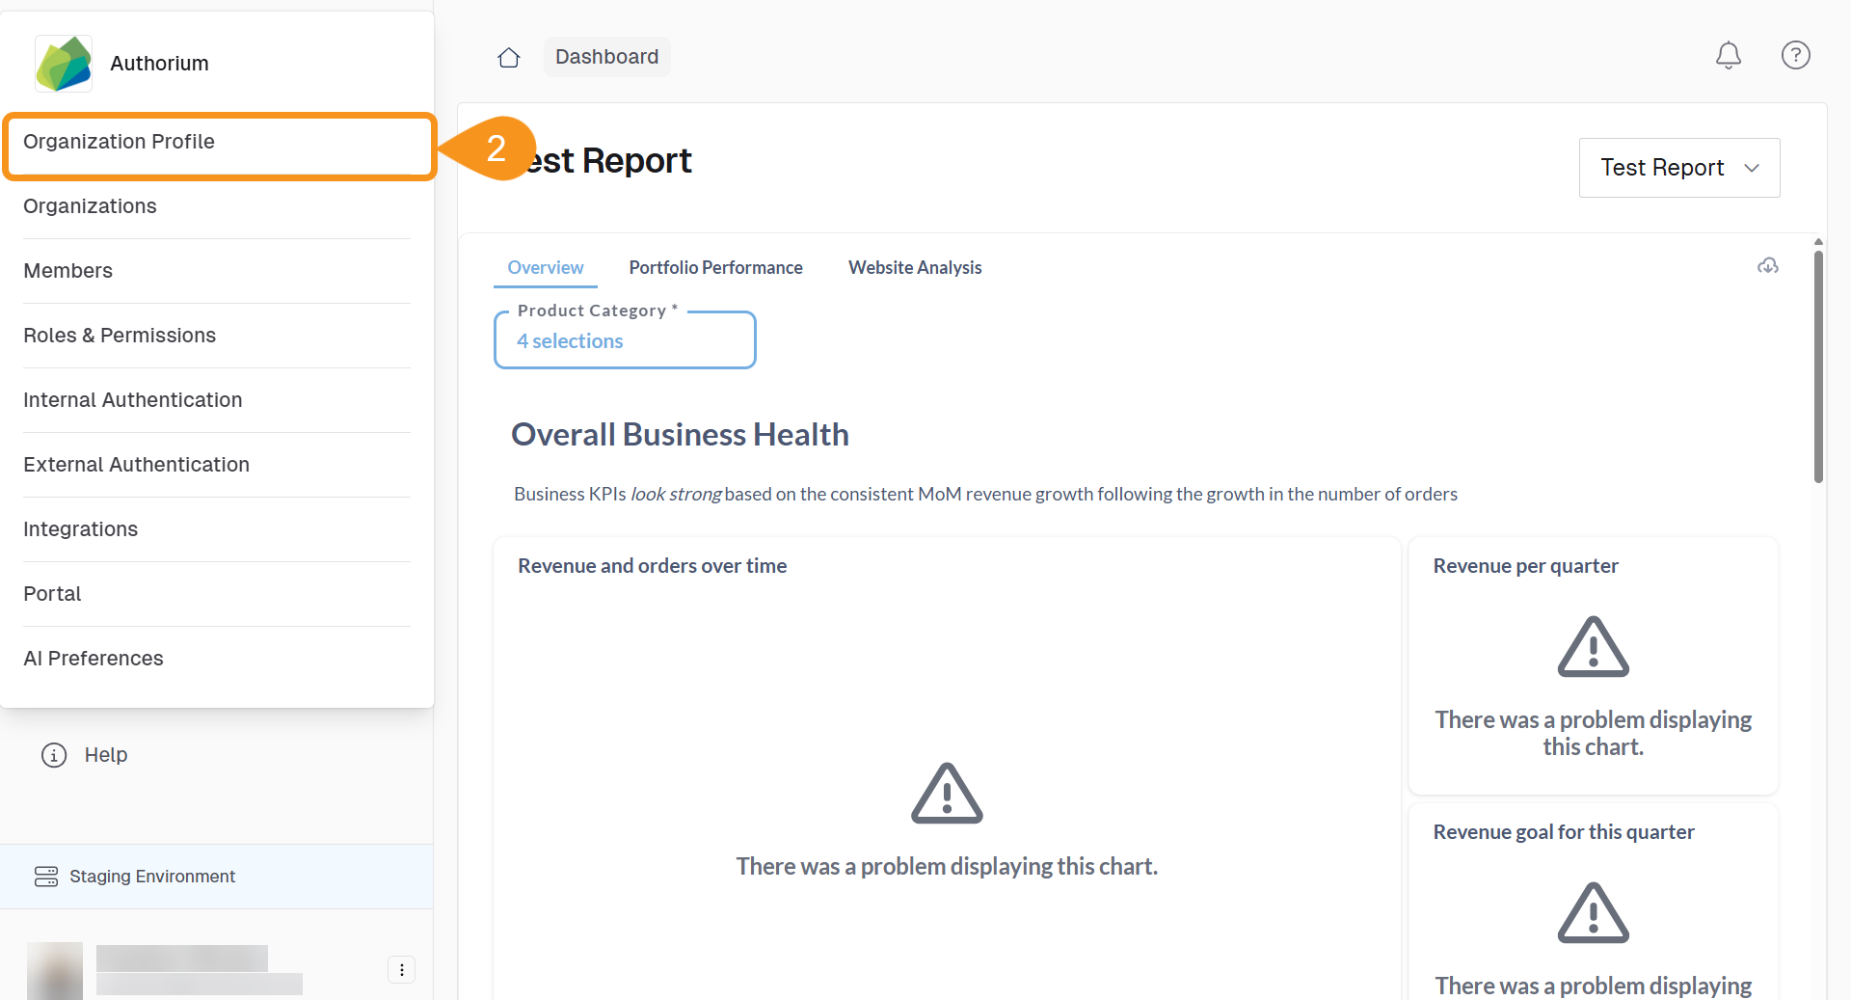Select the Overview tab

pyautogui.click(x=545, y=267)
